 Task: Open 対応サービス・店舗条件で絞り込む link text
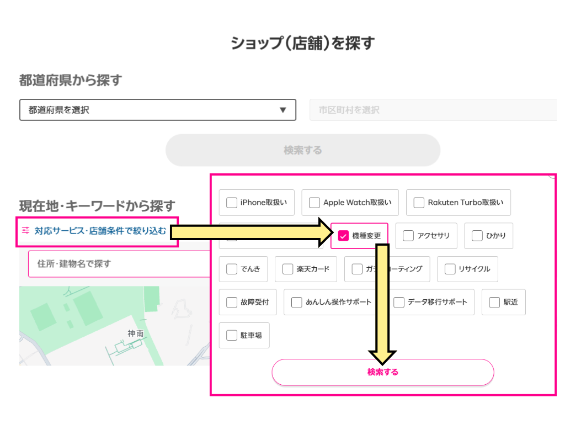[100, 231]
